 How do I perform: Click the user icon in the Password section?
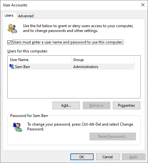18,127
